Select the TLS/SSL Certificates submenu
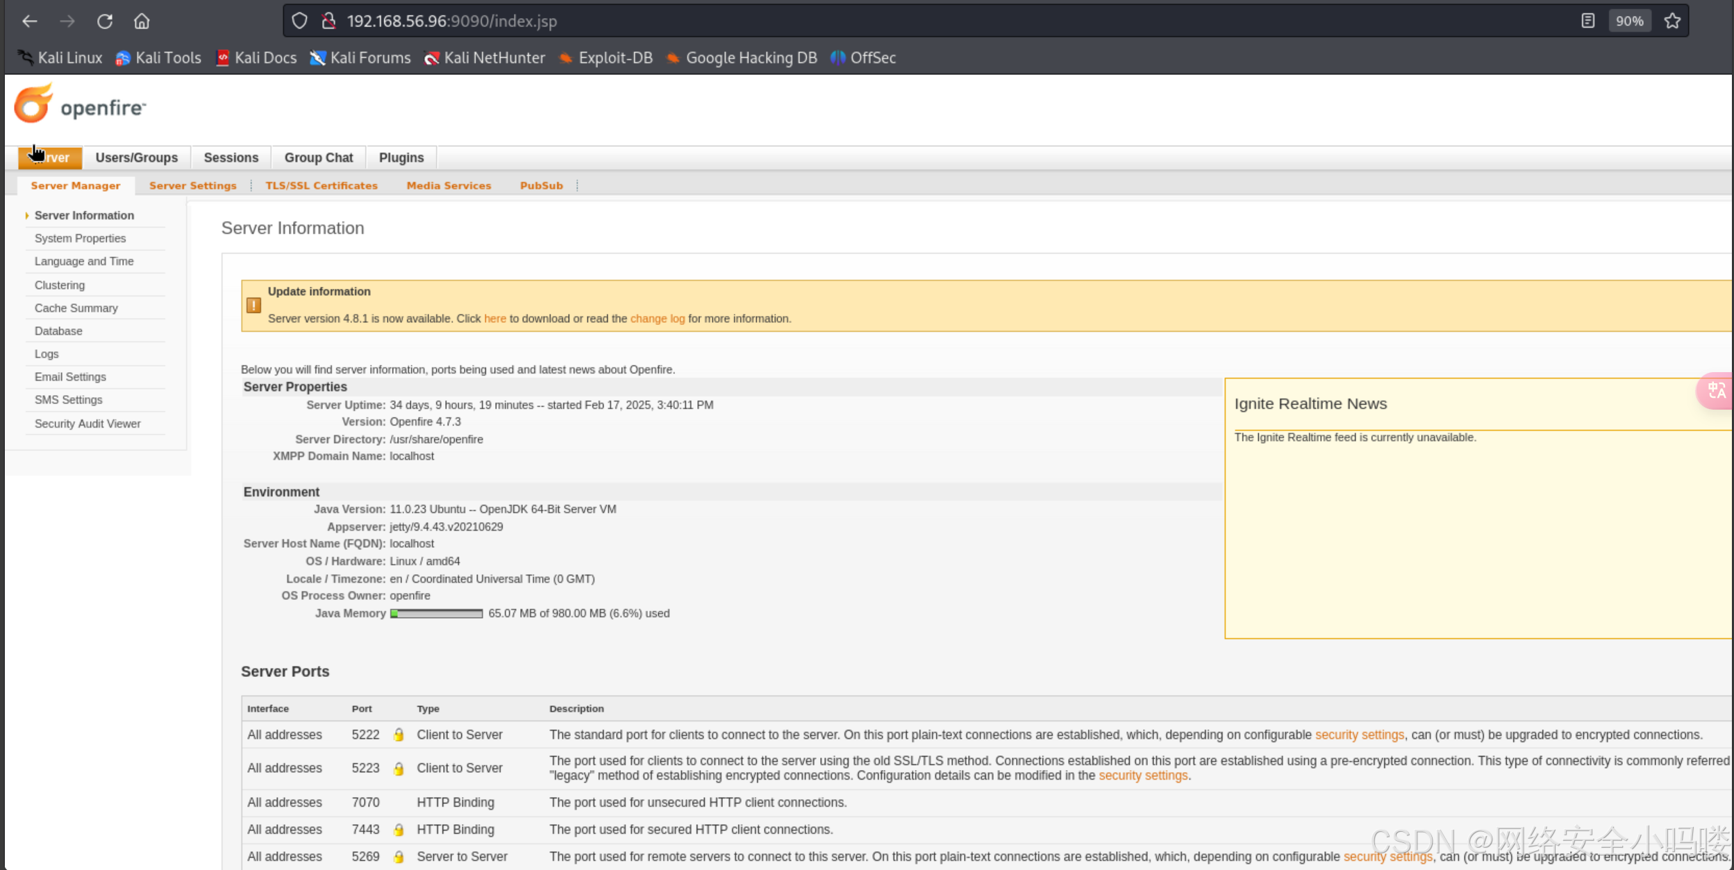 [322, 185]
